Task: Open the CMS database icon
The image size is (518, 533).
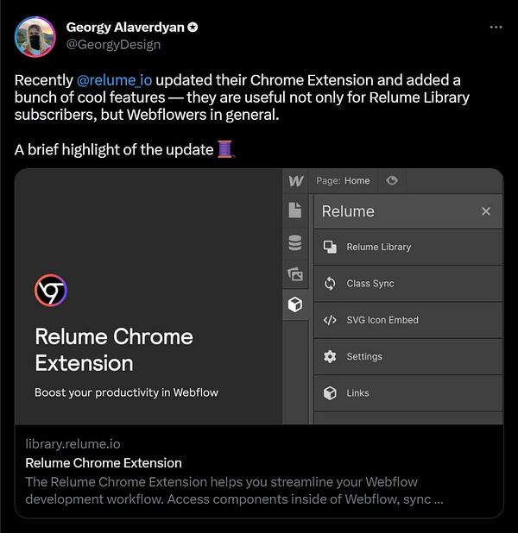Action: (x=295, y=242)
